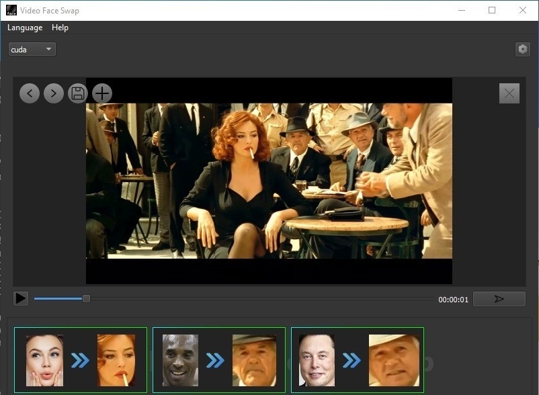Select the source face with hands on cheeks
This screenshot has height=395, width=539.
click(x=44, y=360)
